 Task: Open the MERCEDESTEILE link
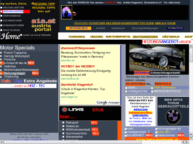(x=167, y=91)
